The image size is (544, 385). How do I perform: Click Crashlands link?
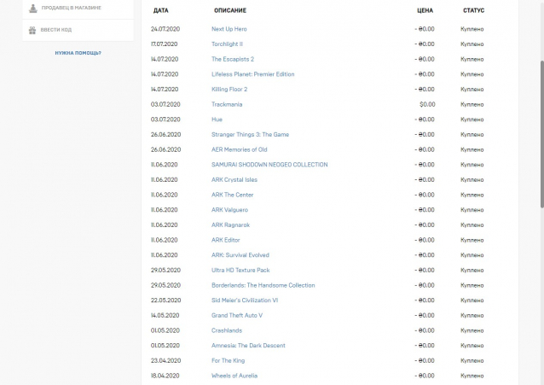click(x=227, y=330)
